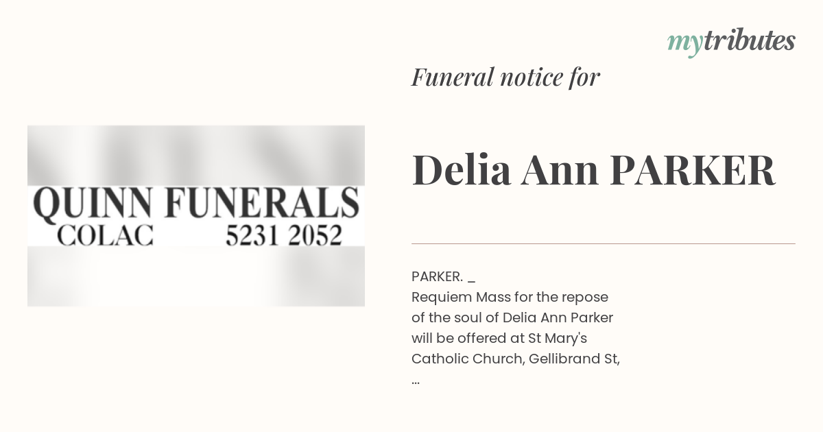Expand the truncated notice via ellipsis

pyautogui.click(x=416, y=379)
